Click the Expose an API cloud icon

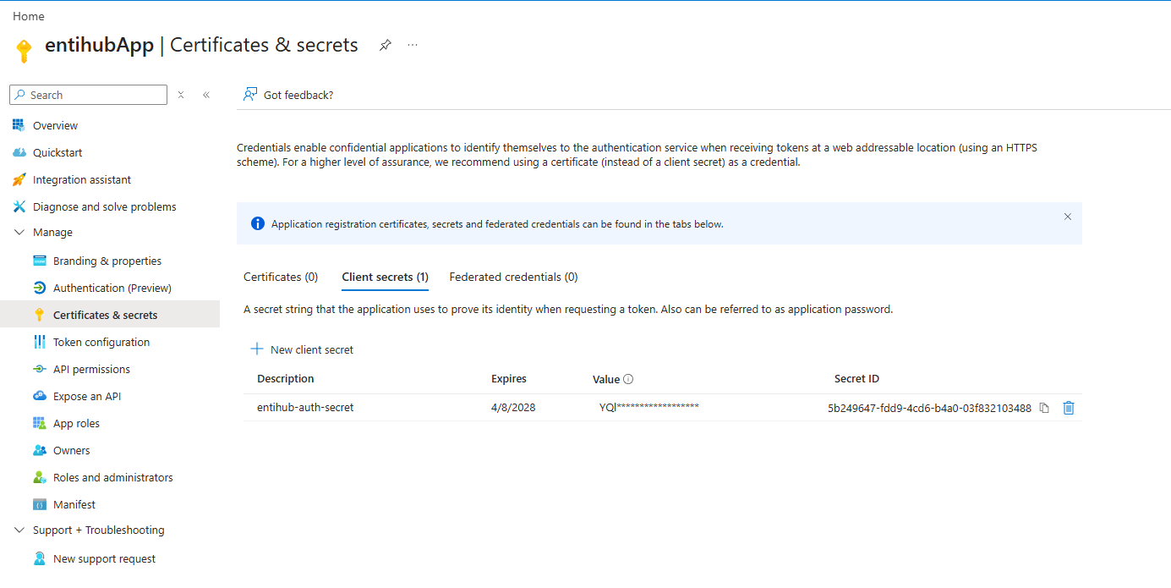39,396
